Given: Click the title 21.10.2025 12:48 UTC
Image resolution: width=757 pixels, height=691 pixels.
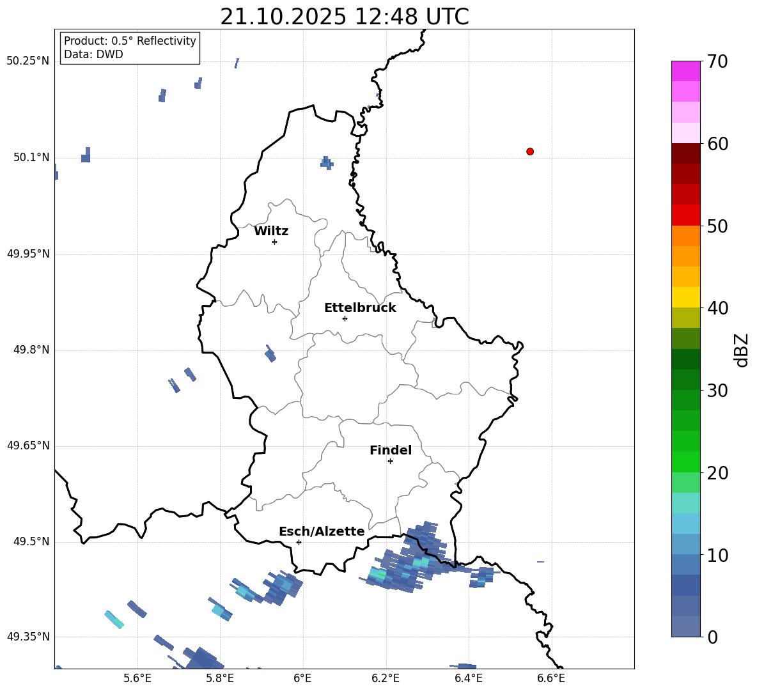Looking at the screenshot, I should (345, 17).
